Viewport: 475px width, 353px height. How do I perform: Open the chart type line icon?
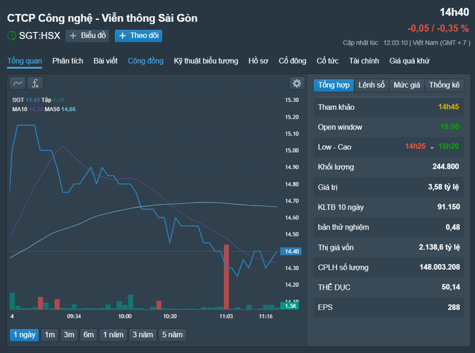(x=17, y=83)
